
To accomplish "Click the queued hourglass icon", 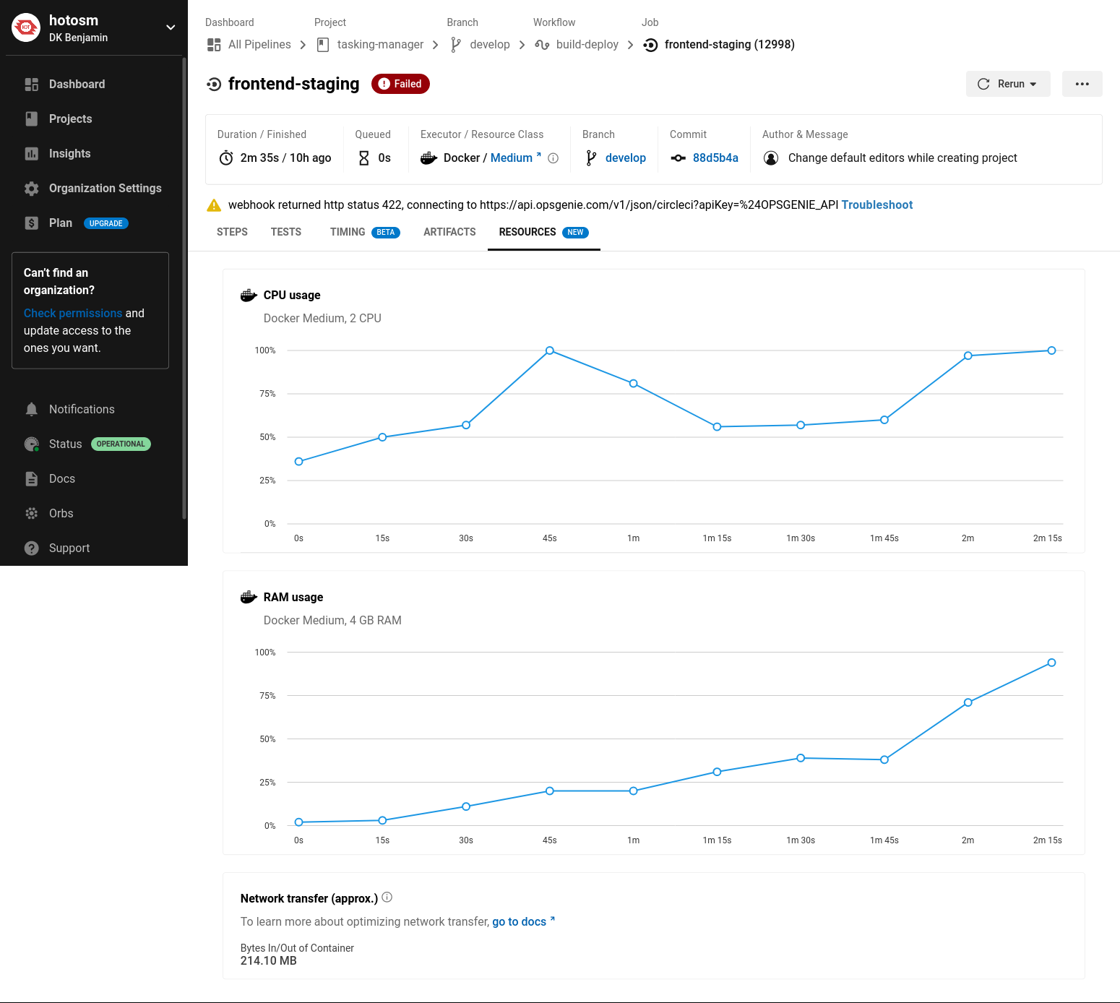I will coord(364,158).
